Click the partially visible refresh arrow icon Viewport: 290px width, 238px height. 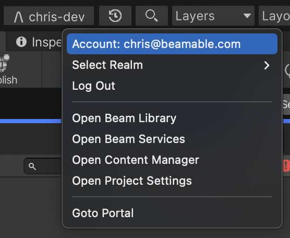click(x=287, y=70)
